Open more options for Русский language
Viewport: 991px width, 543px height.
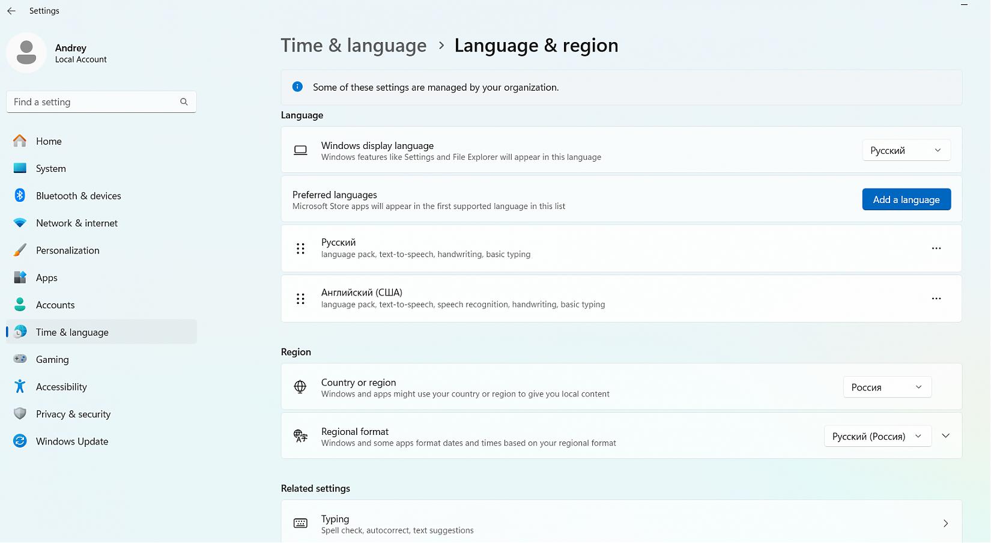click(936, 248)
